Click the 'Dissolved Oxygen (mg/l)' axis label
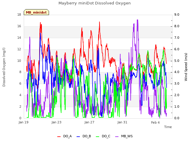Viewport: 190px width, 142px height. tap(4, 67)
